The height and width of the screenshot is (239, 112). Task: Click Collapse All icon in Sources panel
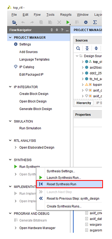pyautogui.click(x=87, y=48)
